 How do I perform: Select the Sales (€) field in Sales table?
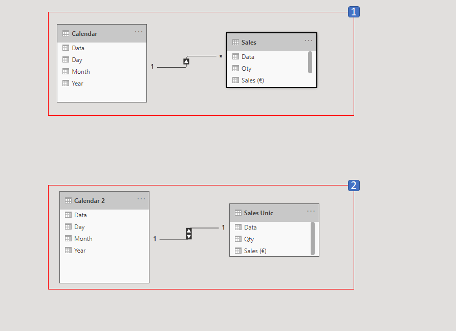268,80
